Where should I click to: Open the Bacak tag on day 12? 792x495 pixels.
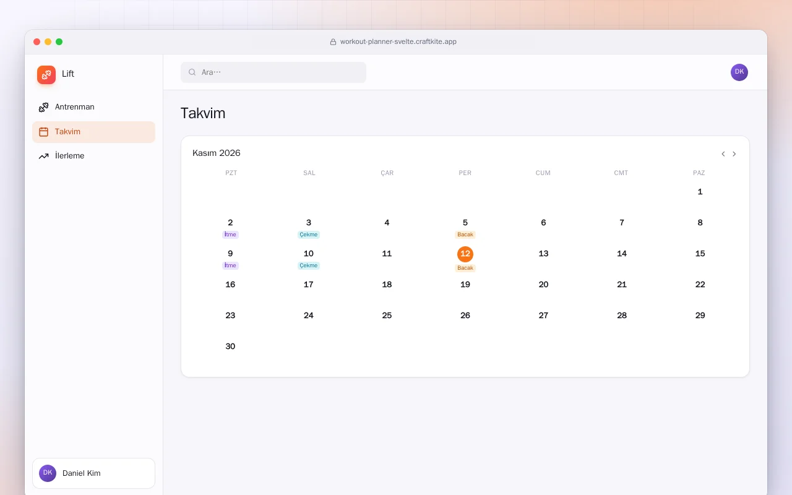pos(465,268)
